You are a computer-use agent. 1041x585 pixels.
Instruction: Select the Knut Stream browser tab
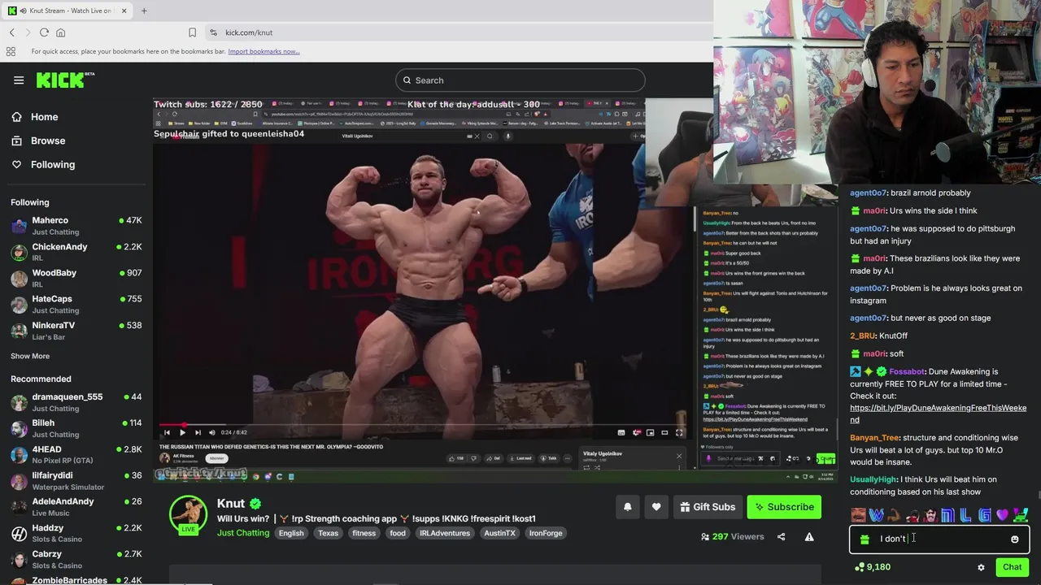pos(68,11)
